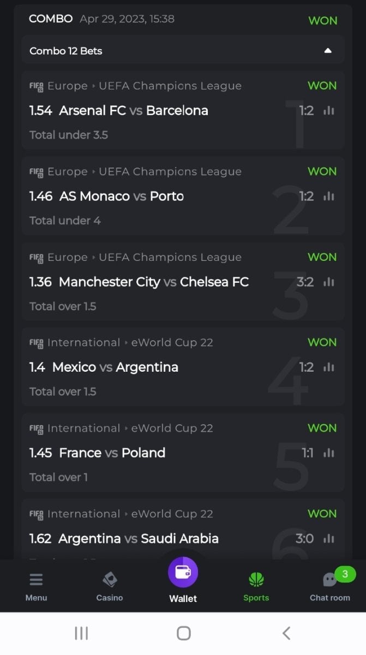The height and width of the screenshot is (655, 366).
Task: Open the Menu tab
Action: [36, 586]
